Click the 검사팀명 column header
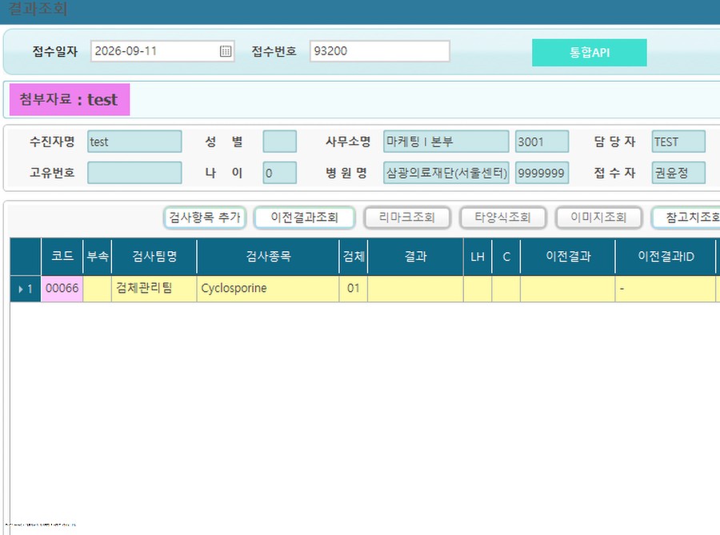 [x=154, y=256]
